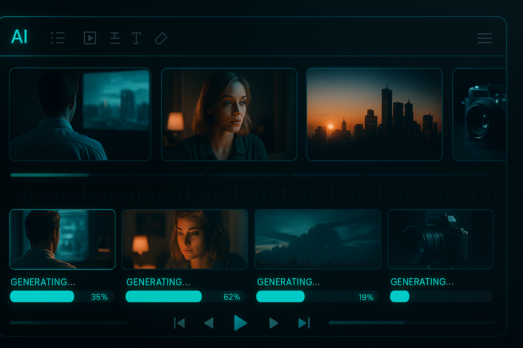This screenshot has width=523, height=348.
Task: Open the bulleted list view icon
Action: tap(58, 38)
